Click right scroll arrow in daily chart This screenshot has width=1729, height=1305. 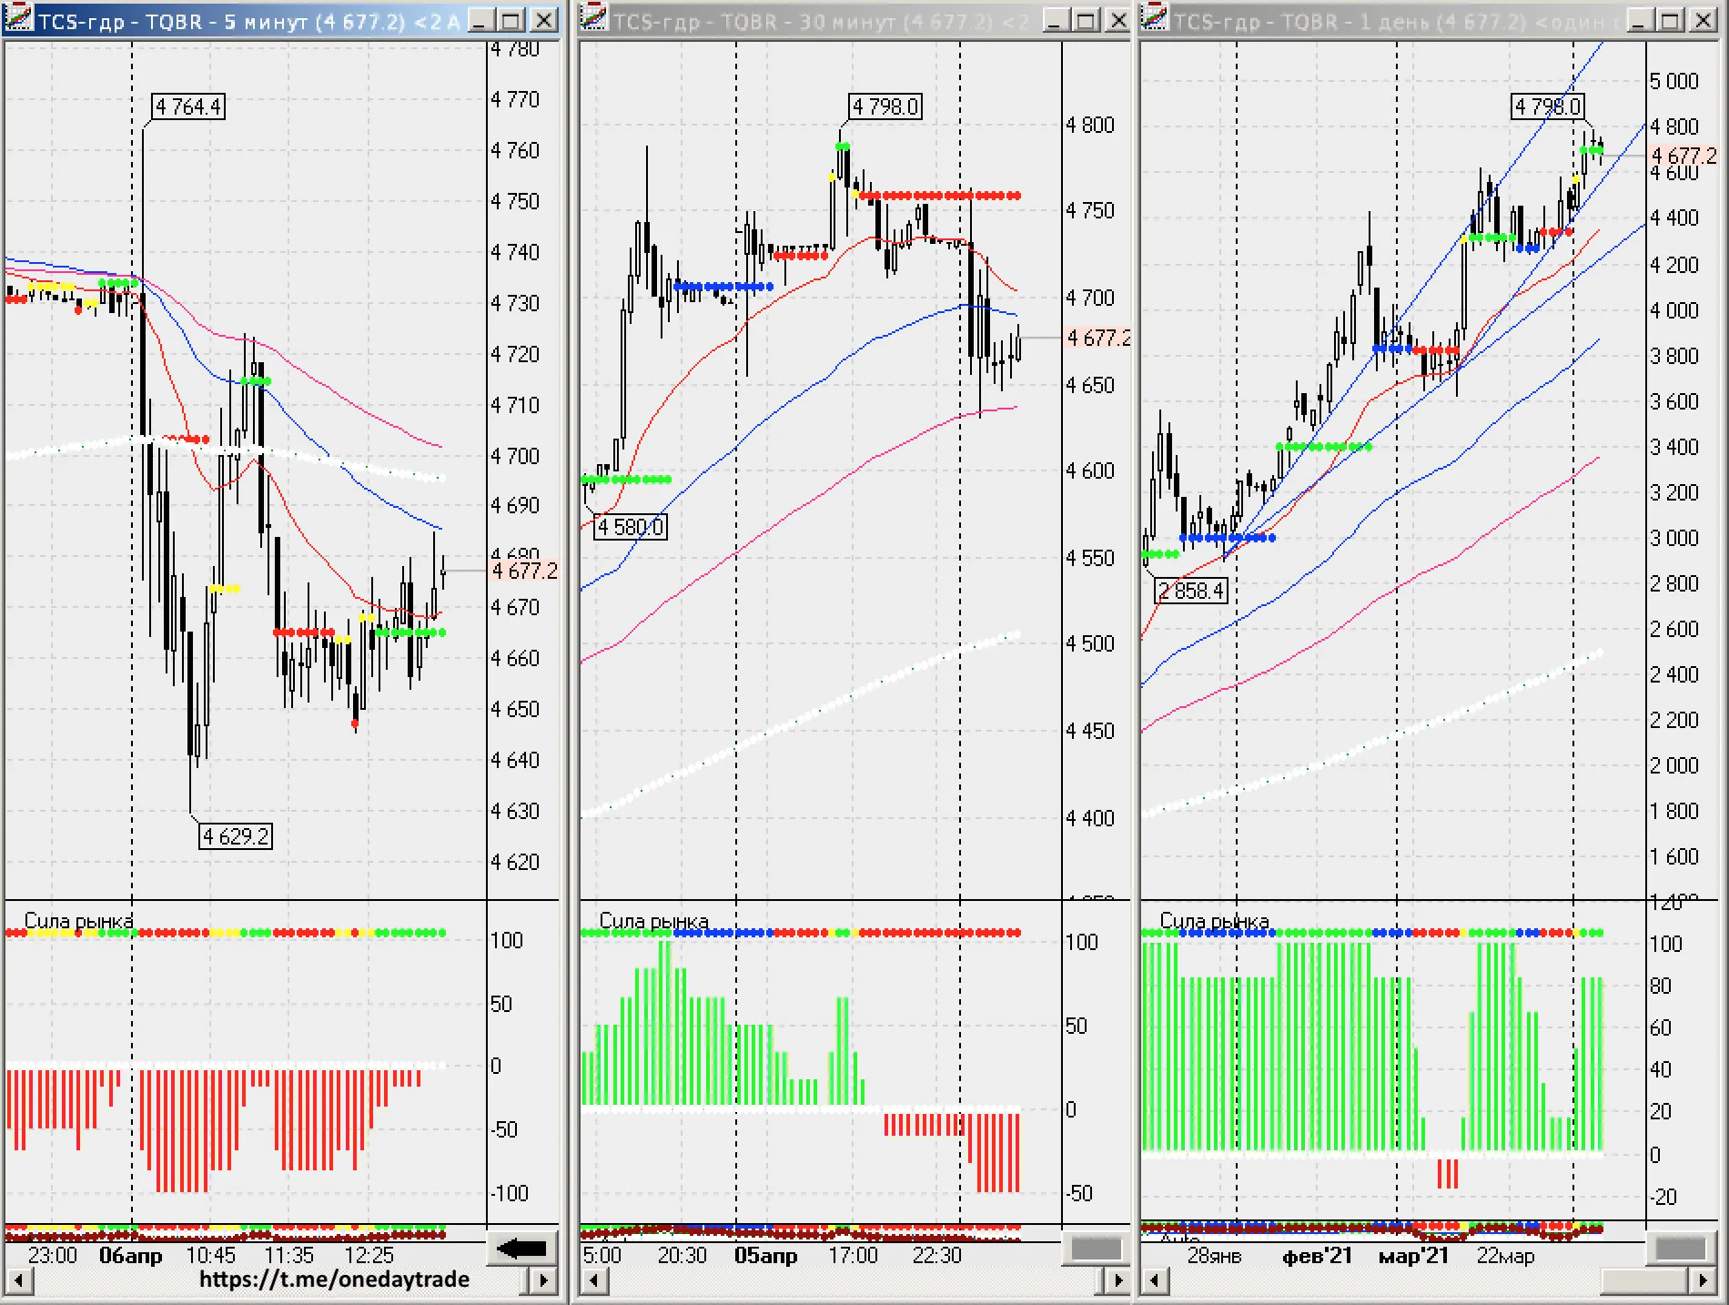click(1703, 1281)
